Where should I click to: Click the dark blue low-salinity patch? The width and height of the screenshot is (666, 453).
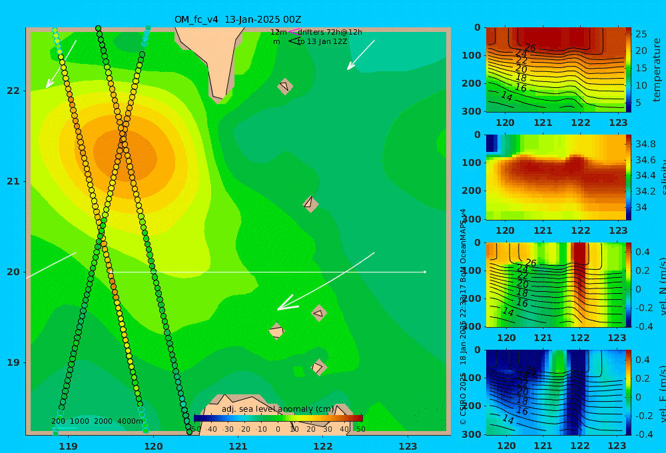pos(492,143)
